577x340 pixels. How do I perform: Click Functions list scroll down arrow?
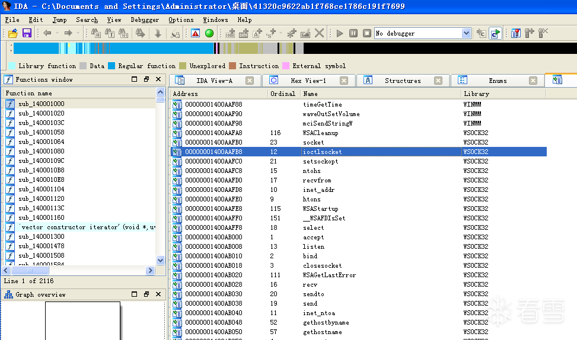tap(161, 260)
